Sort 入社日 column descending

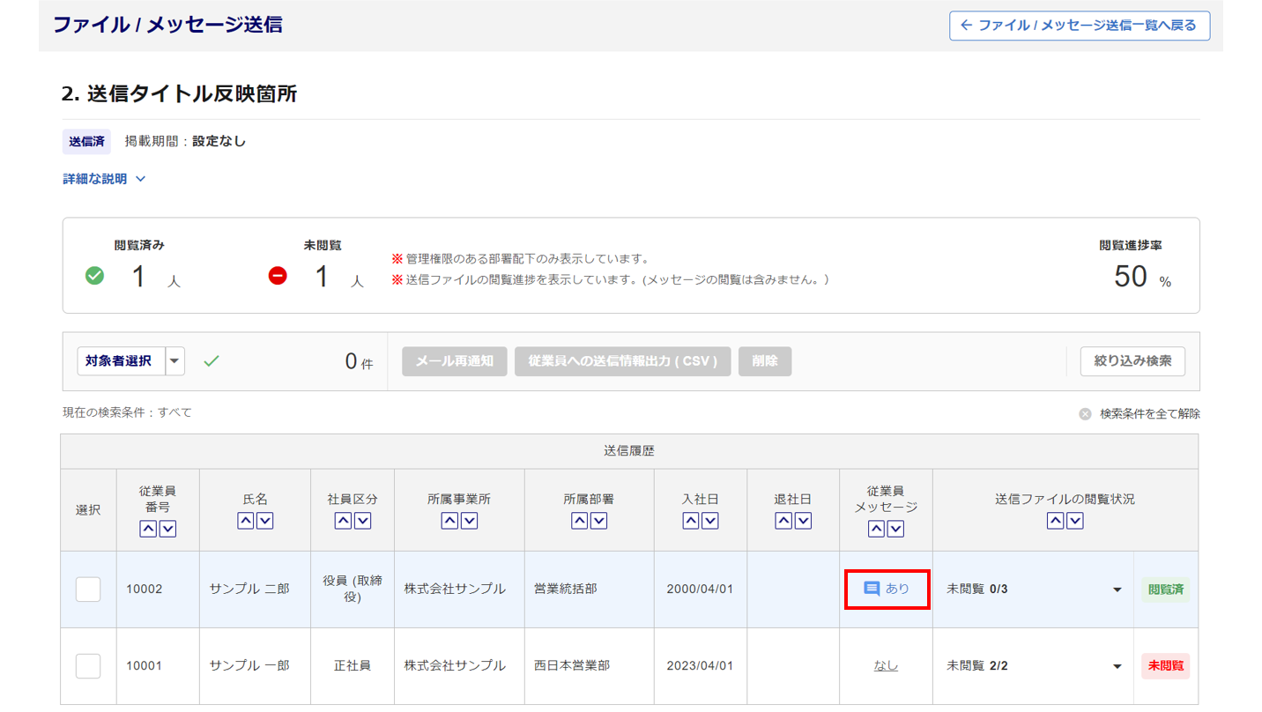pos(710,521)
